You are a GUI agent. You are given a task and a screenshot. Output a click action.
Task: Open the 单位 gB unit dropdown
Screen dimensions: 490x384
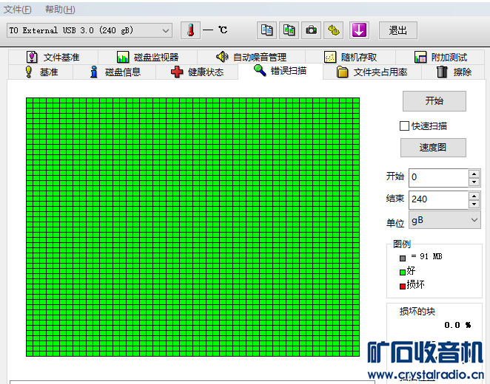point(444,220)
